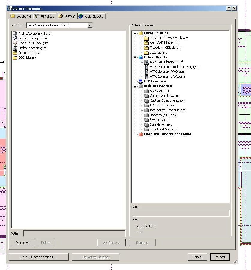251x270 pixels.
Task: Collapse the Other Objects tree node
Action: [x=135, y=57]
